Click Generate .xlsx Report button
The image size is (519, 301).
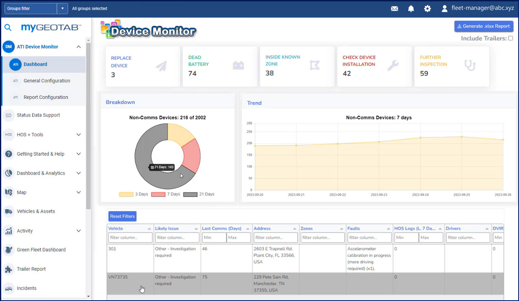click(x=484, y=26)
